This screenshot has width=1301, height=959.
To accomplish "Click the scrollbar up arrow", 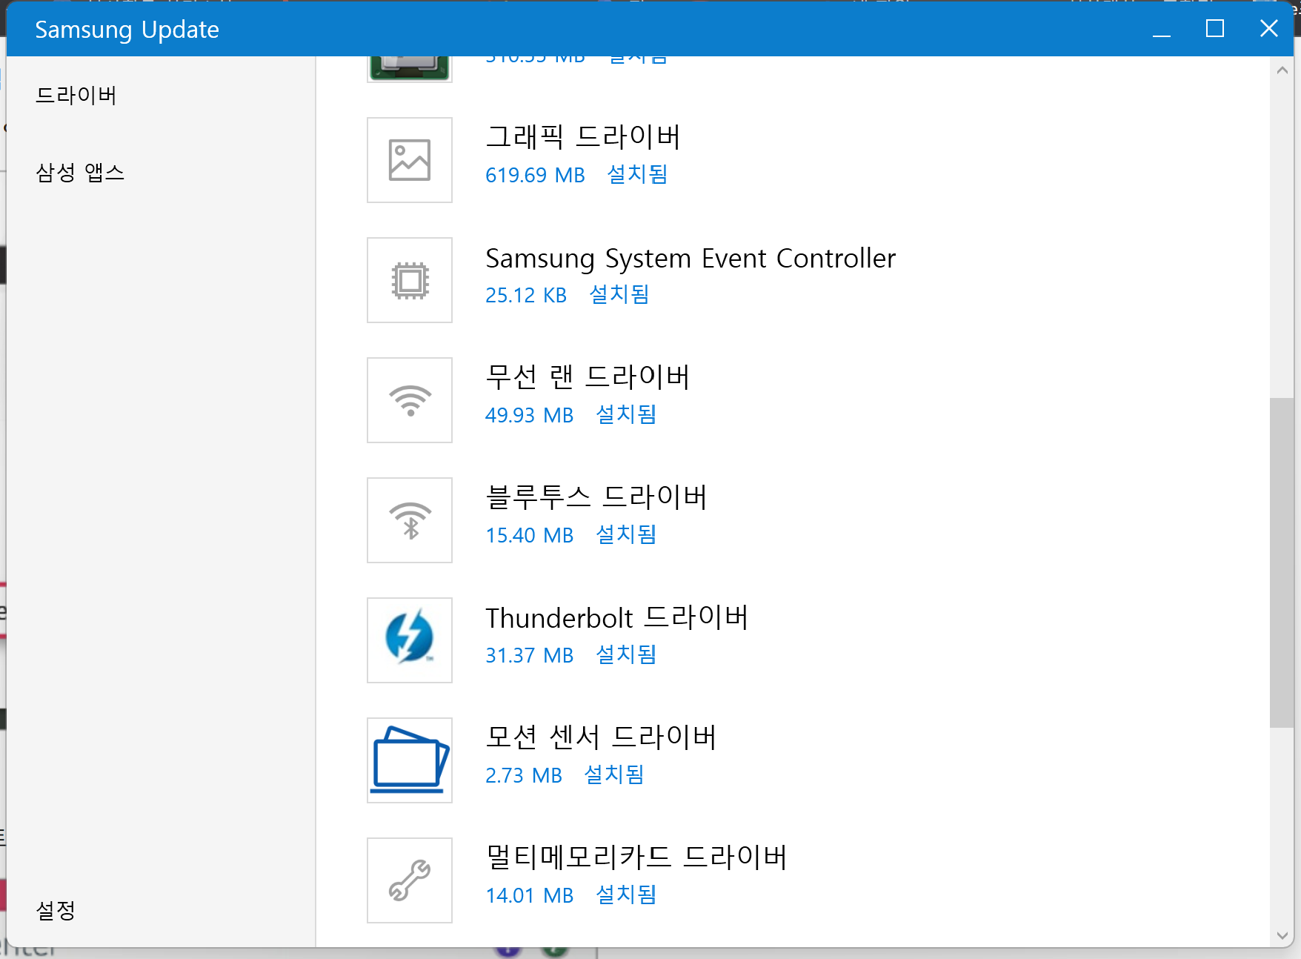I will click(1282, 70).
